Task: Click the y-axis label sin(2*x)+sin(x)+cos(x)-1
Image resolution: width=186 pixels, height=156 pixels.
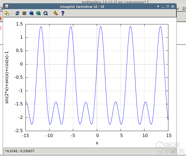Action: pyautogui.click(x=7, y=77)
